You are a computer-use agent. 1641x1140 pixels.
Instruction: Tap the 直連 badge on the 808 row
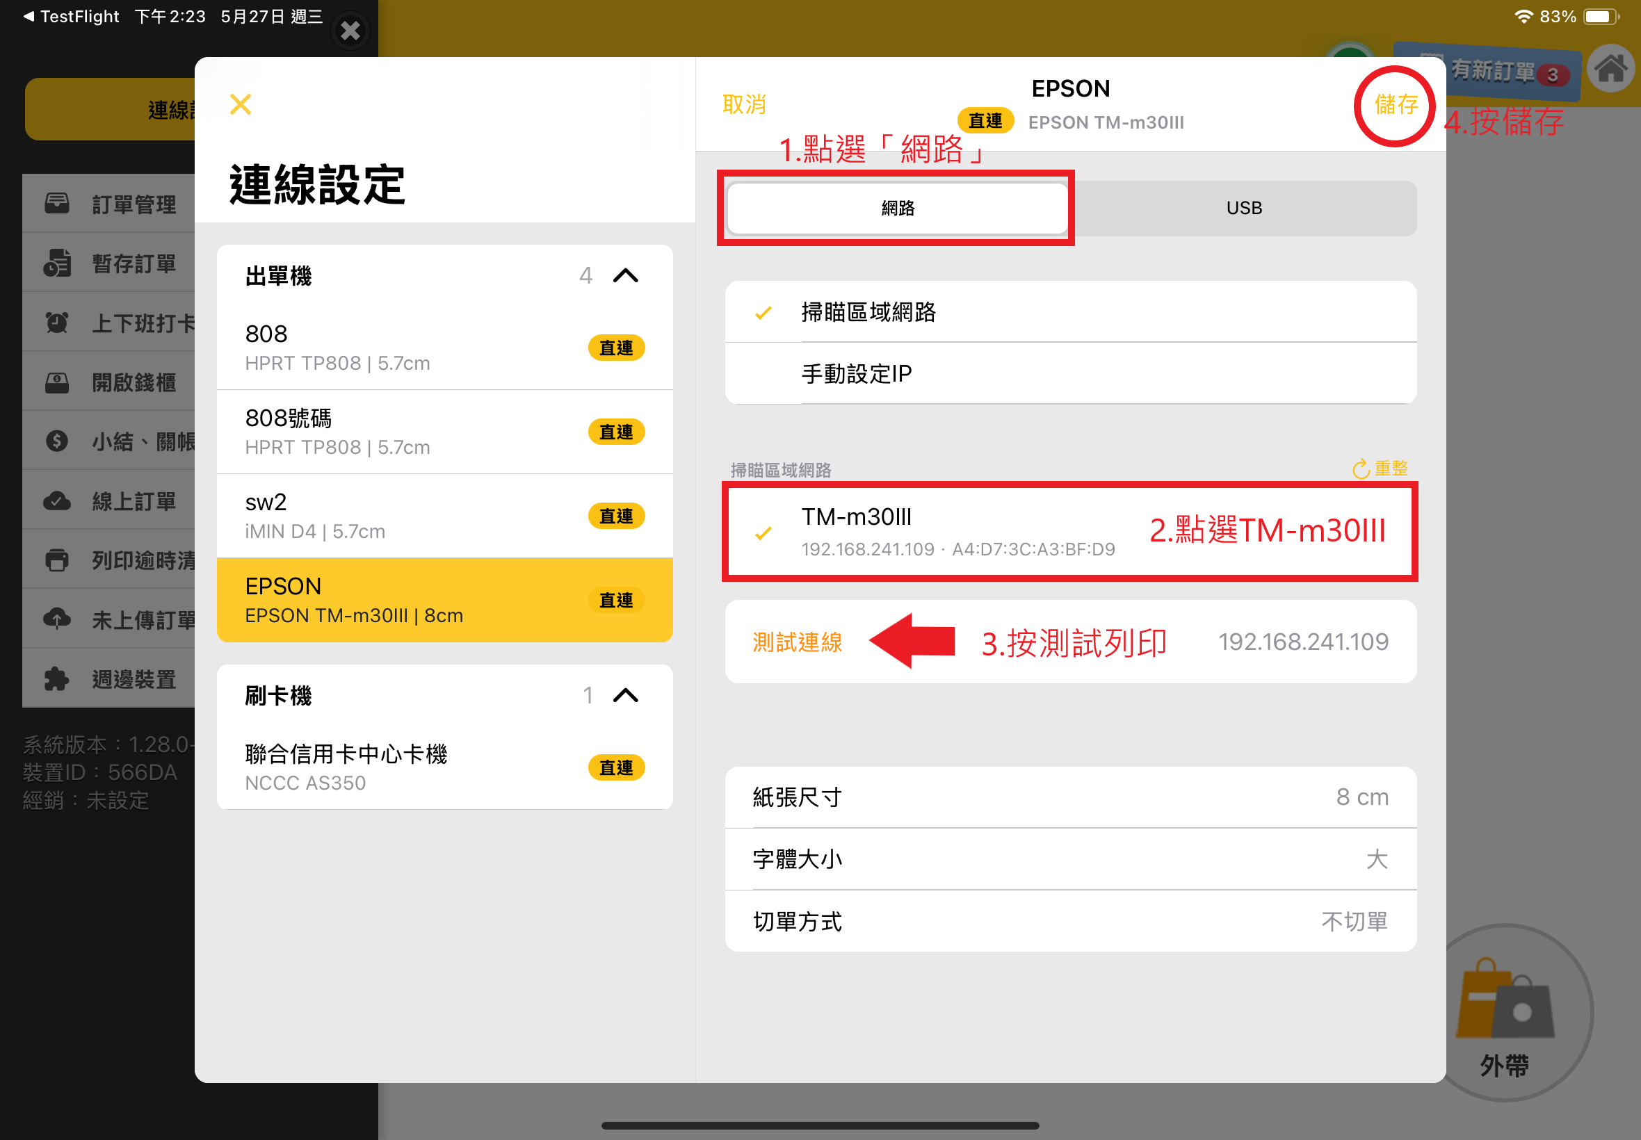tap(616, 348)
